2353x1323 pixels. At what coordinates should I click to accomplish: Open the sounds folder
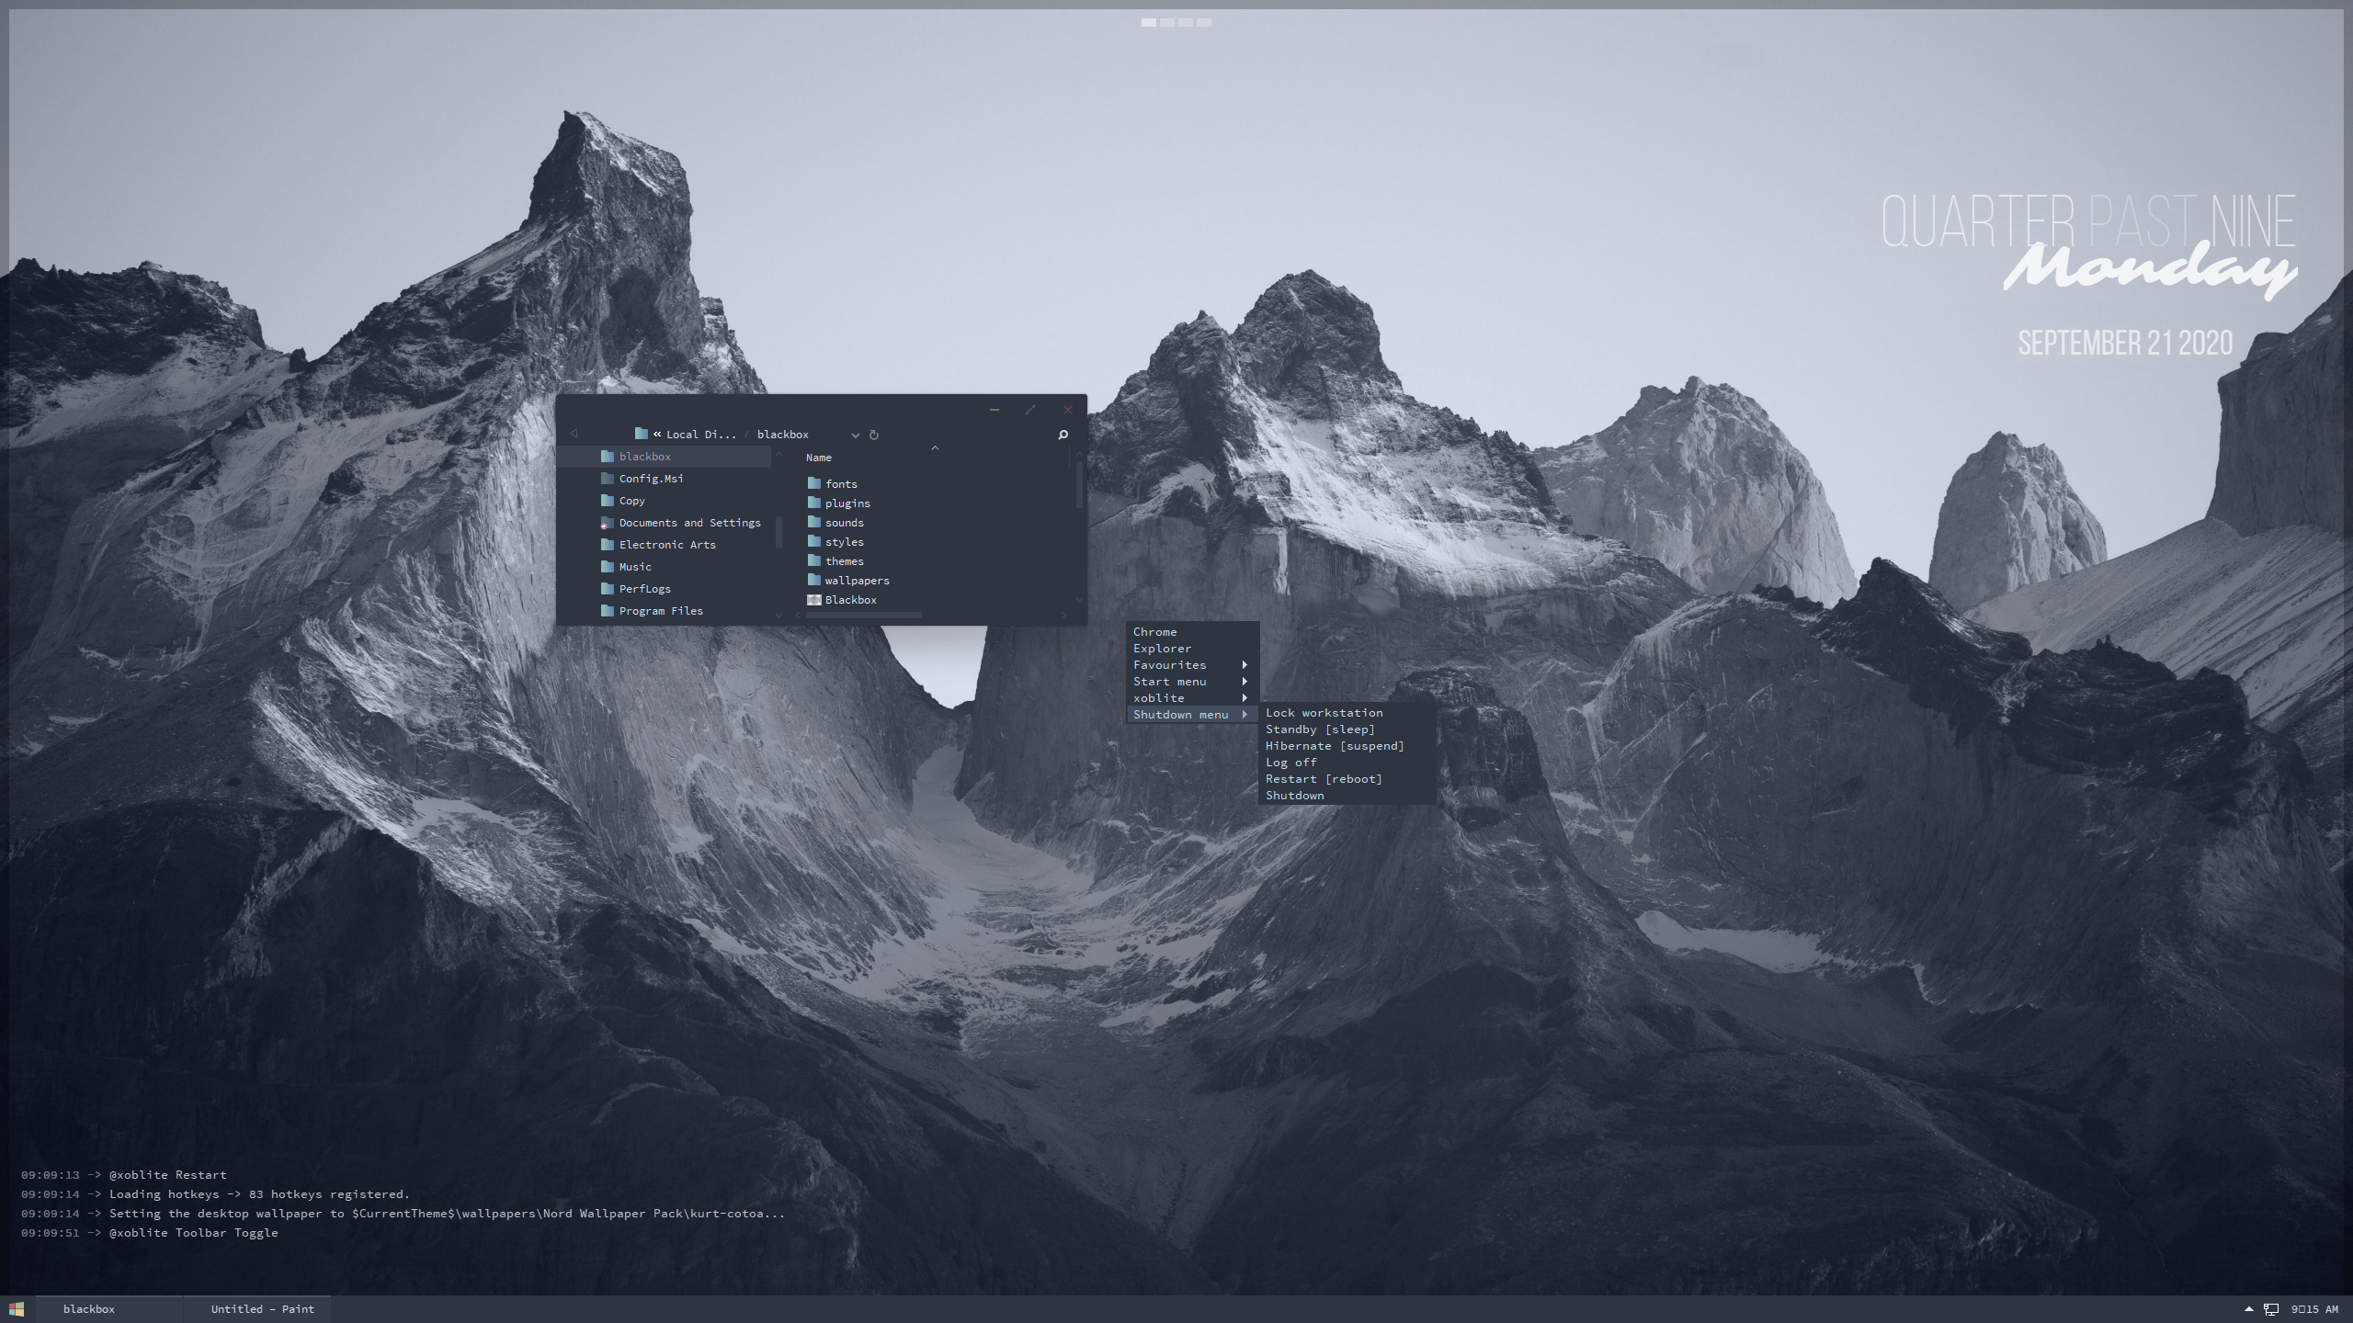tap(842, 522)
